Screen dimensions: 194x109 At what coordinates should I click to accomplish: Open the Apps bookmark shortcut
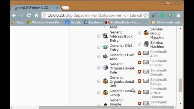pyautogui.click(x=18, y=22)
